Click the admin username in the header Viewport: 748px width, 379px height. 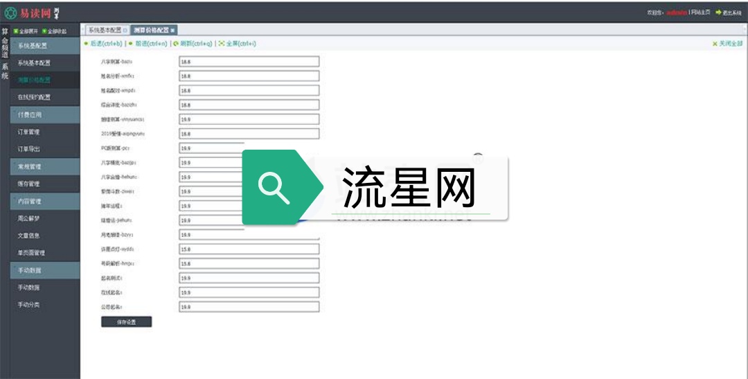pyautogui.click(x=677, y=12)
